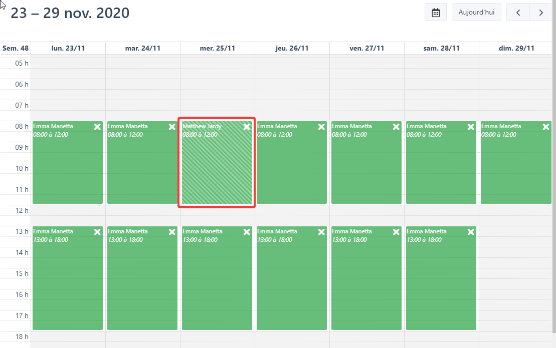Remove Emma Manetta's Monday 08:00 shift

click(x=97, y=127)
